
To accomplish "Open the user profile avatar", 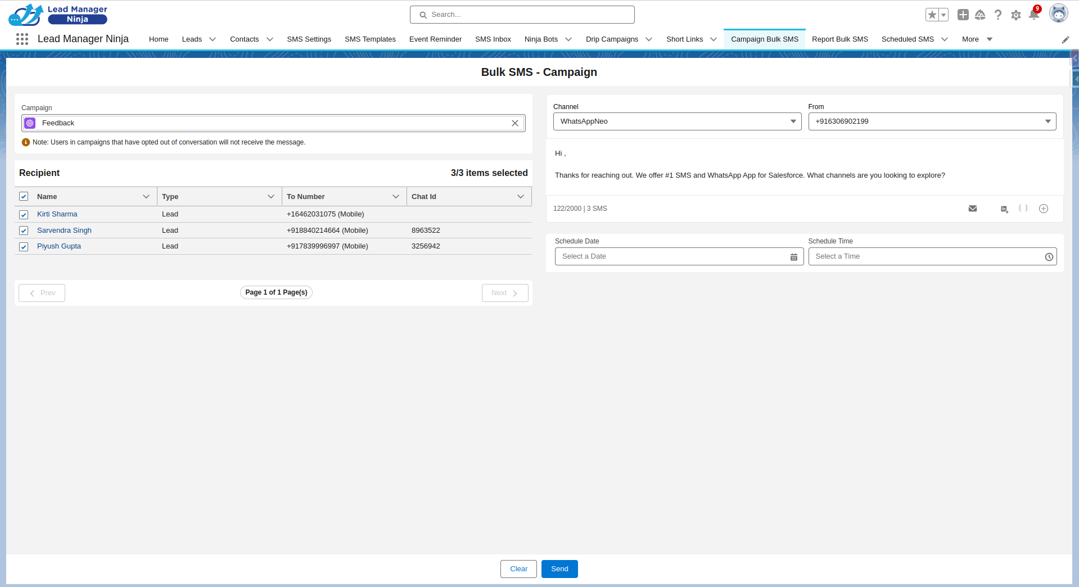I will pyautogui.click(x=1059, y=14).
